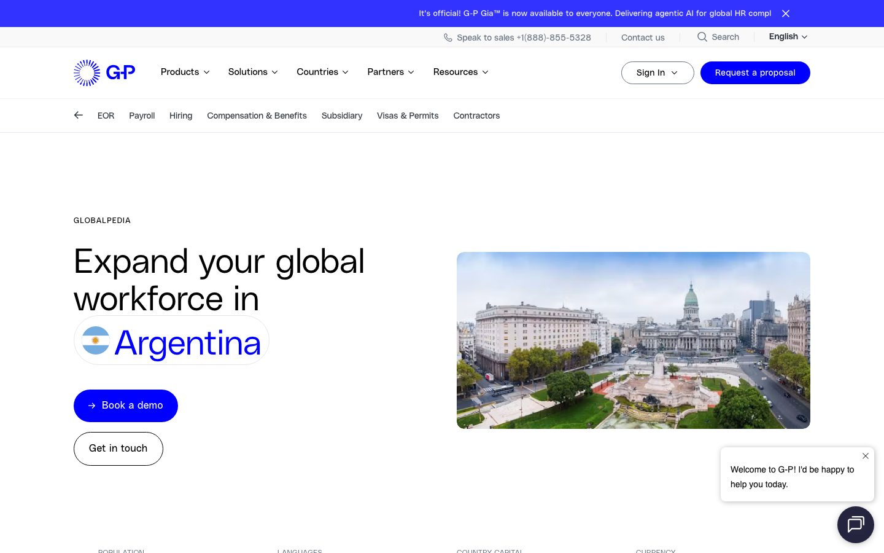Click the Argentina flag icon
The height and width of the screenshot is (553, 884).
click(x=96, y=340)
